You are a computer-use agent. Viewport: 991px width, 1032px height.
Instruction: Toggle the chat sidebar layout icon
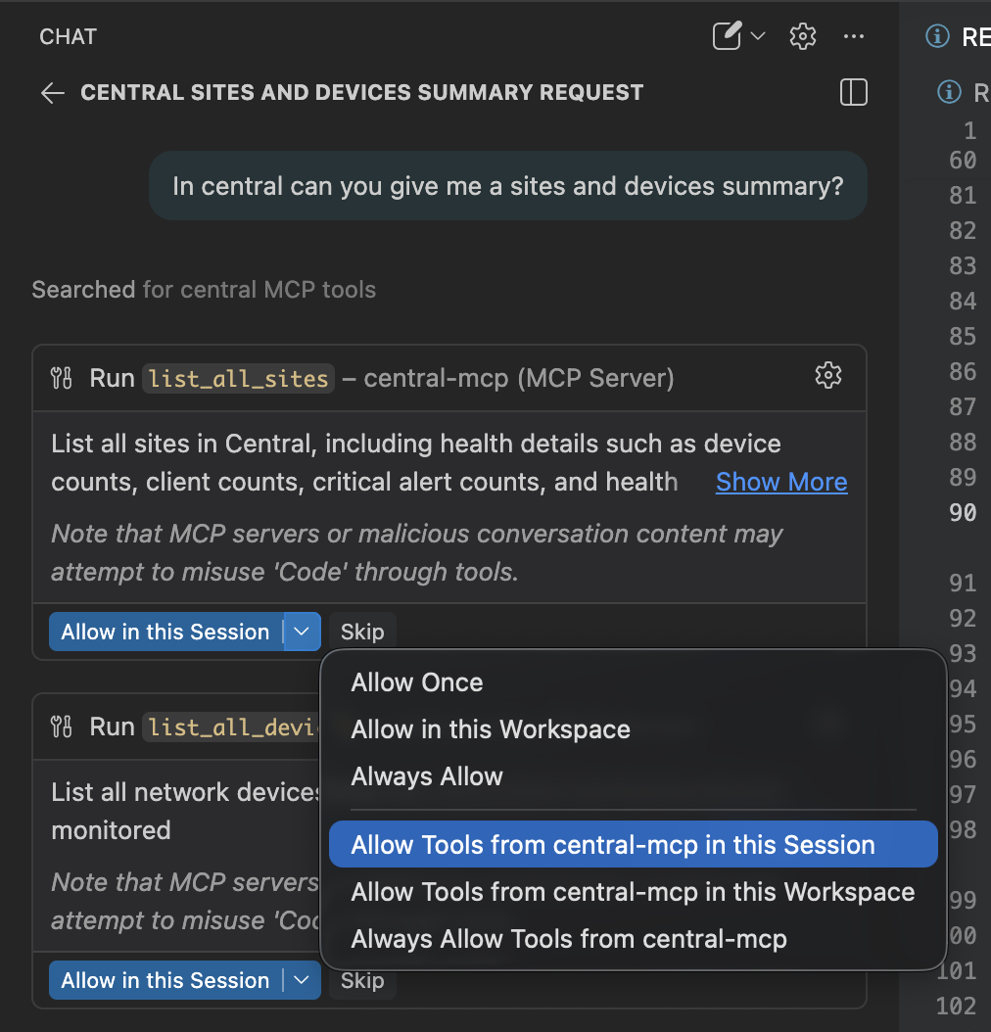pos(854,92)
